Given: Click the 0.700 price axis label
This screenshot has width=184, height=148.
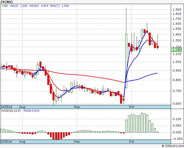Looking at the screenshot, I should click(177, 91).
